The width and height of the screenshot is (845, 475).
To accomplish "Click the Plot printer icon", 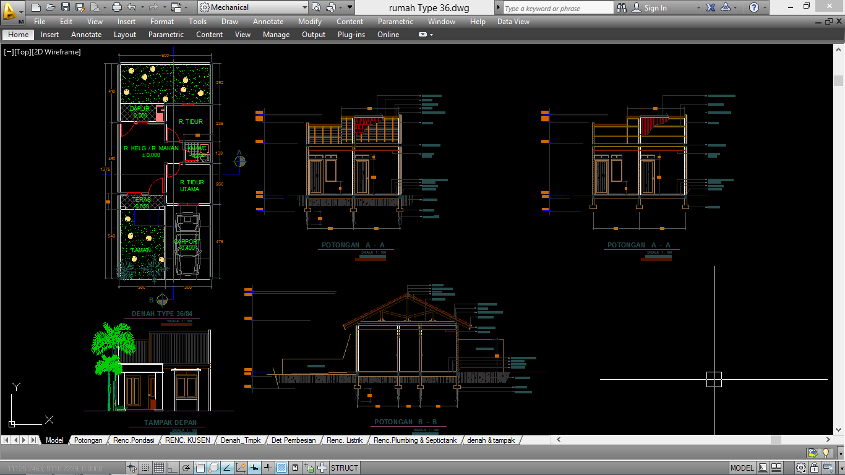I will tap(116, 7).
